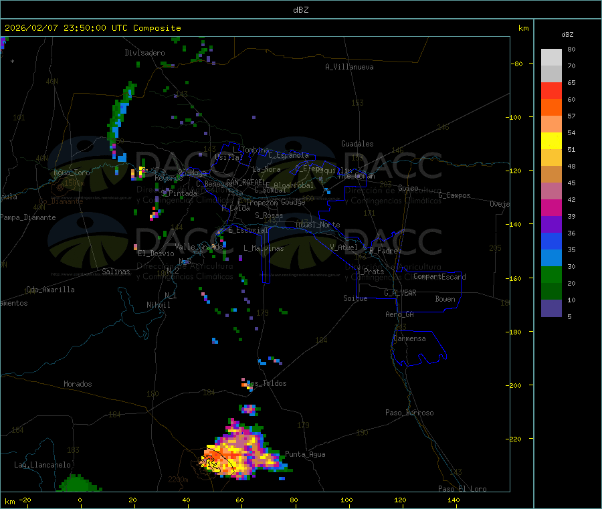Click the Morados label

click(x=78, y=384)
